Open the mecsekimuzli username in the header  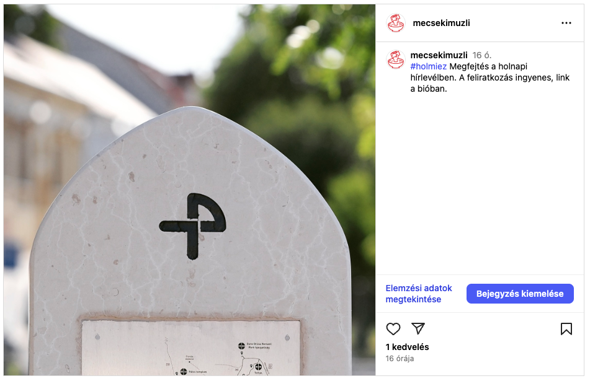point(441,23)
